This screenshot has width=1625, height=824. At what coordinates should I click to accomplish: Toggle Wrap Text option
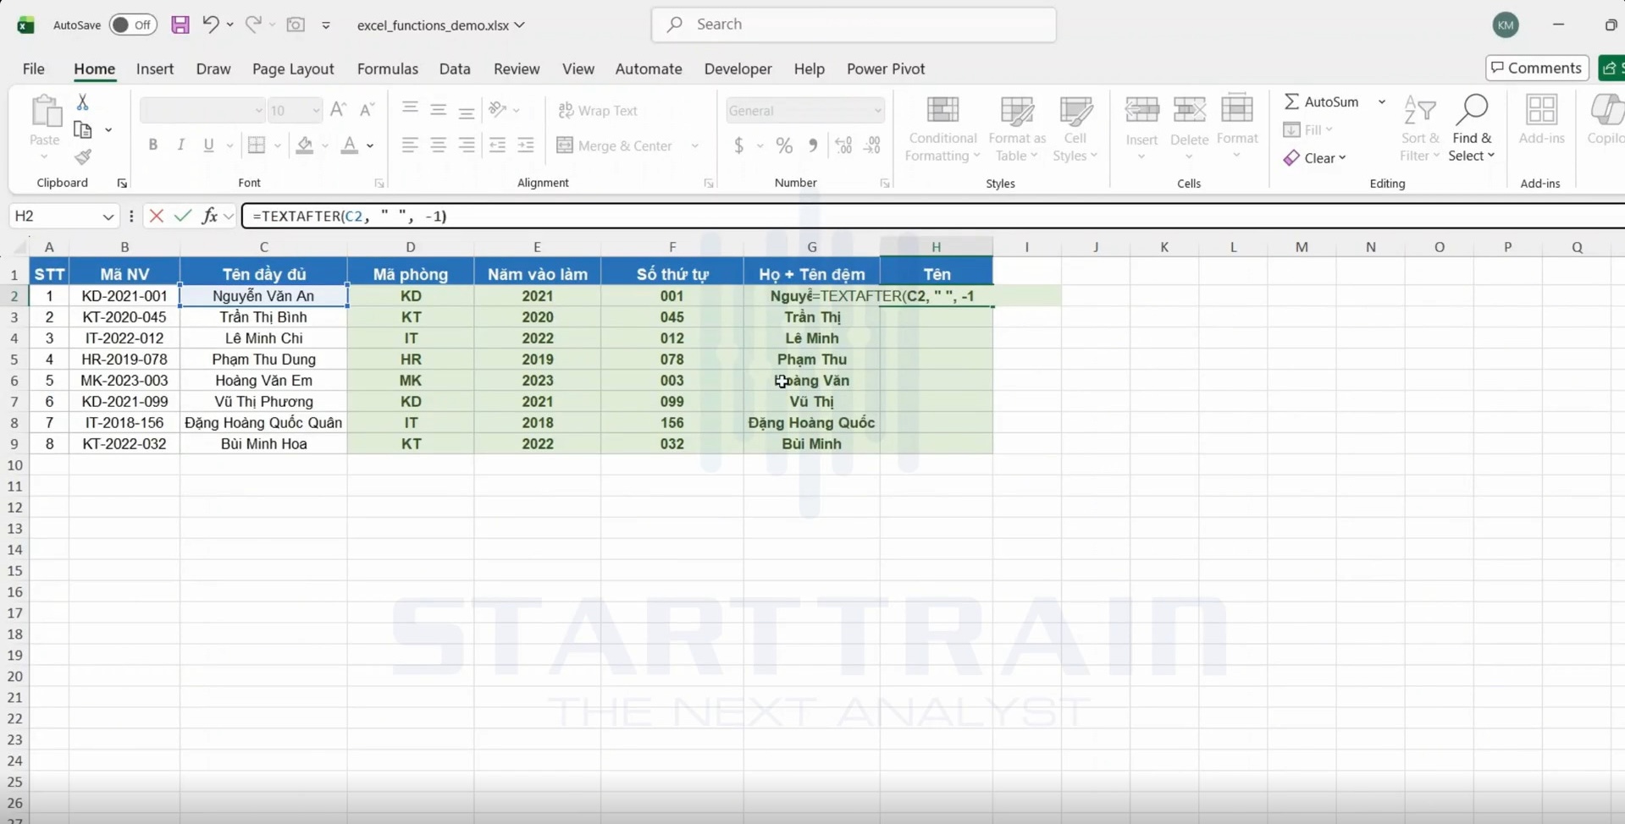click(x=598, y=111)
